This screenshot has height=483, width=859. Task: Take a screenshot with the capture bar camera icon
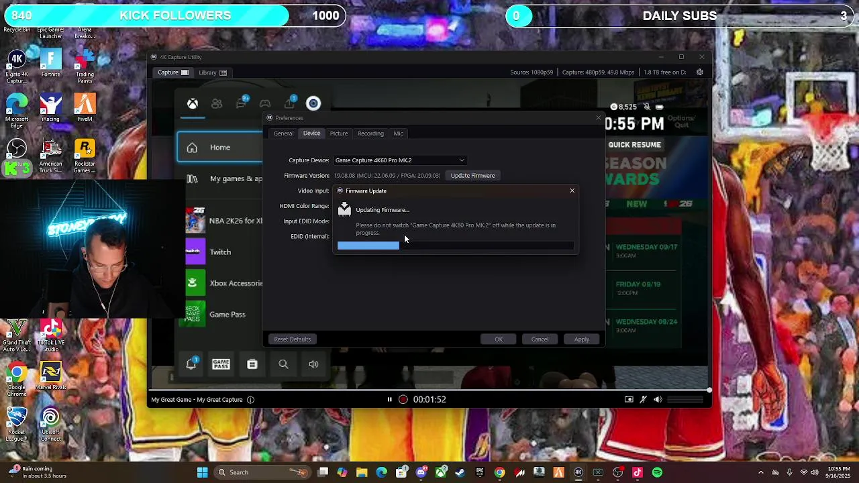tap(629, 400)
